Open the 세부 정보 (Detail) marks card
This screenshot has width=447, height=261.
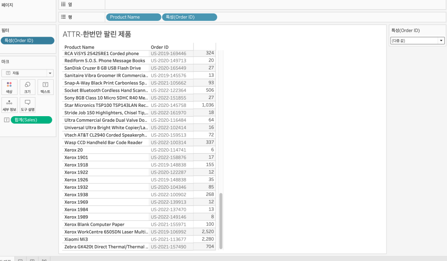click(9, 105)
